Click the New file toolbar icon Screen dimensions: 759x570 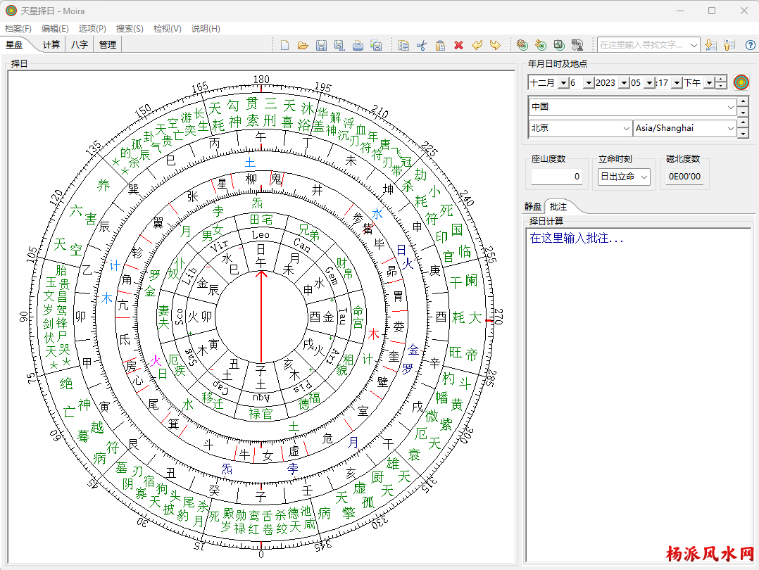284,45
